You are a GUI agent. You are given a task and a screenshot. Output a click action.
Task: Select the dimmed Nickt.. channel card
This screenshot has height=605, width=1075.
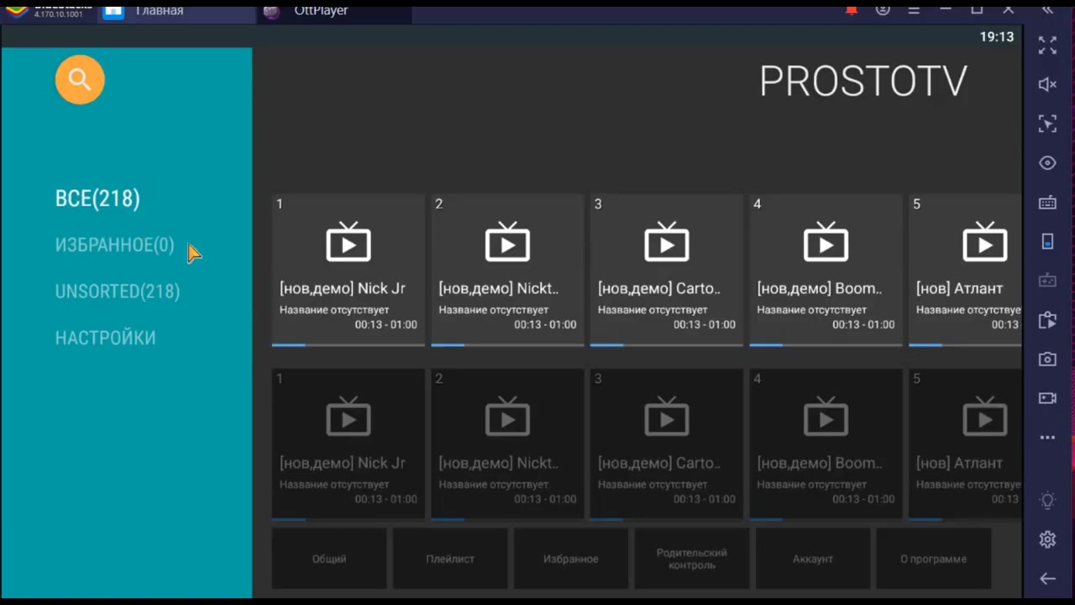pyautogui.click(x=507, y=445)
